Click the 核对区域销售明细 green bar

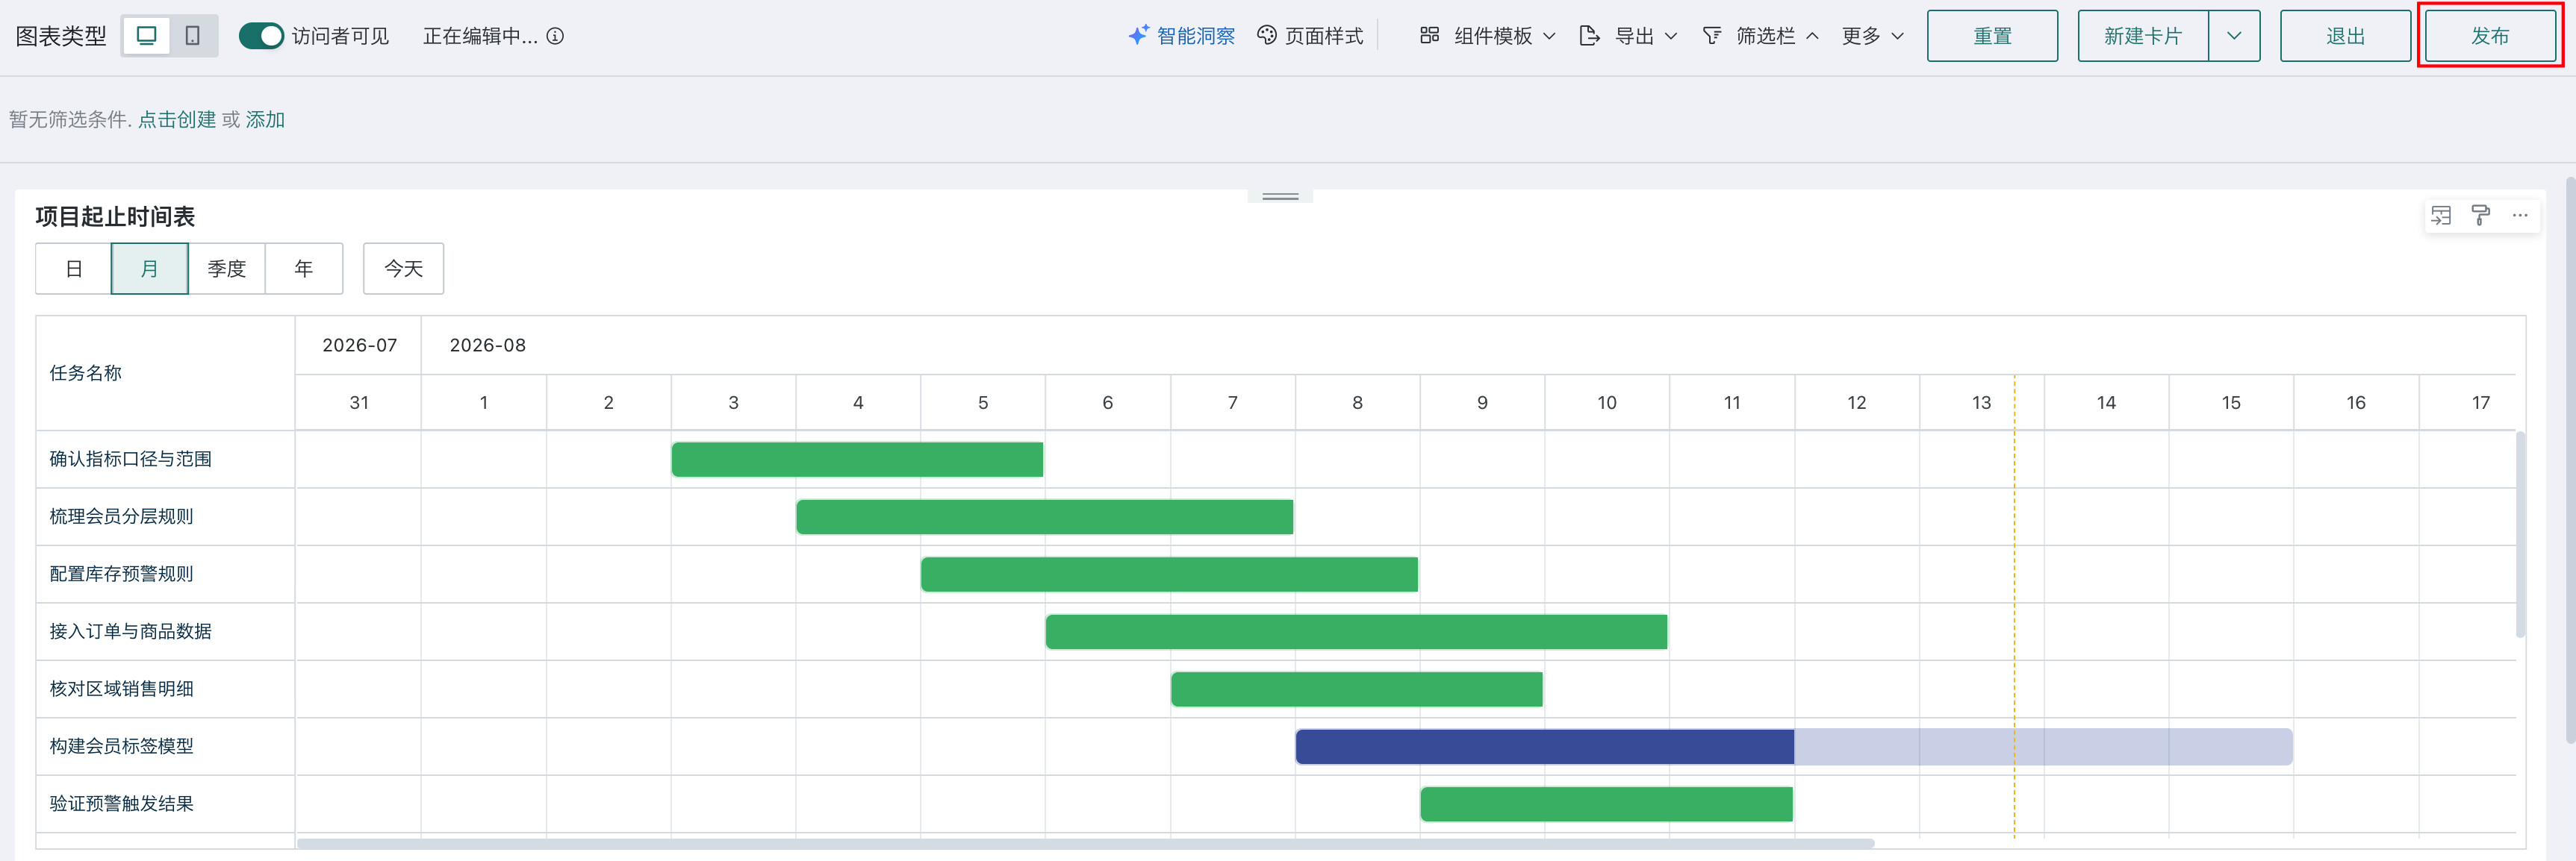click(1357, 689)
